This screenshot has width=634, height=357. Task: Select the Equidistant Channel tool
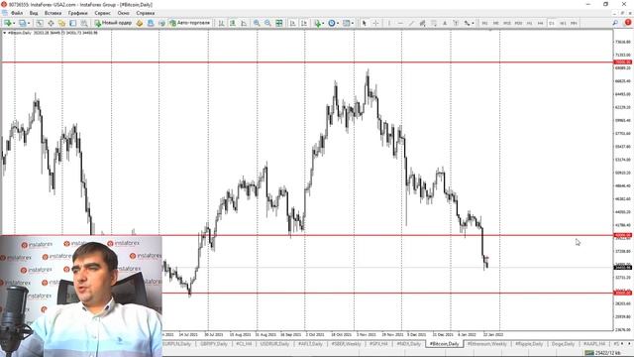pyautogui.click(x=423, y=23)
